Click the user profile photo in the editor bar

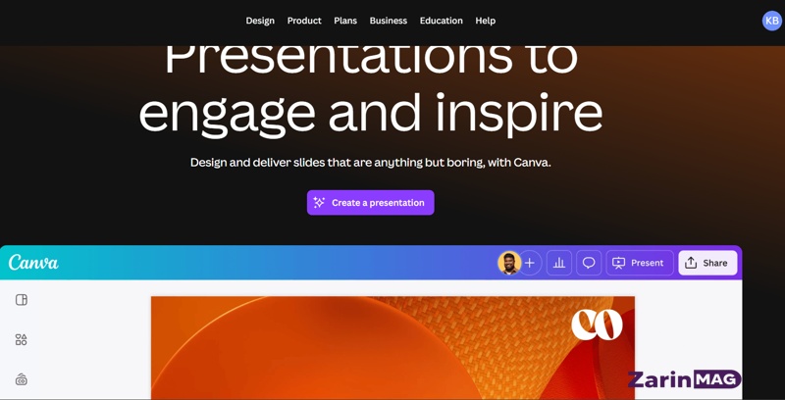point(509,263)
